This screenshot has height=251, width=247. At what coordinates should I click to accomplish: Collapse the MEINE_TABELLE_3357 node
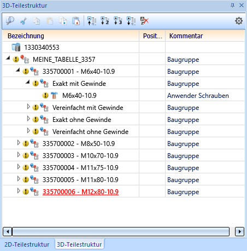[8, 58]
